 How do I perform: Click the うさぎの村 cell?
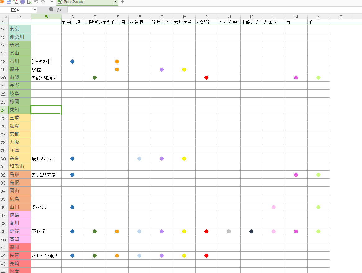tap(46, 61)
